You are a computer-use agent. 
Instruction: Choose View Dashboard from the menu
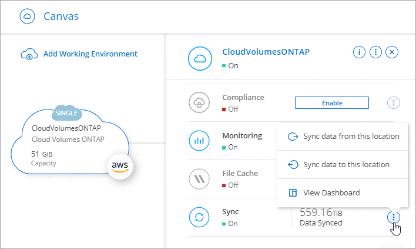(x=331, y=192)
